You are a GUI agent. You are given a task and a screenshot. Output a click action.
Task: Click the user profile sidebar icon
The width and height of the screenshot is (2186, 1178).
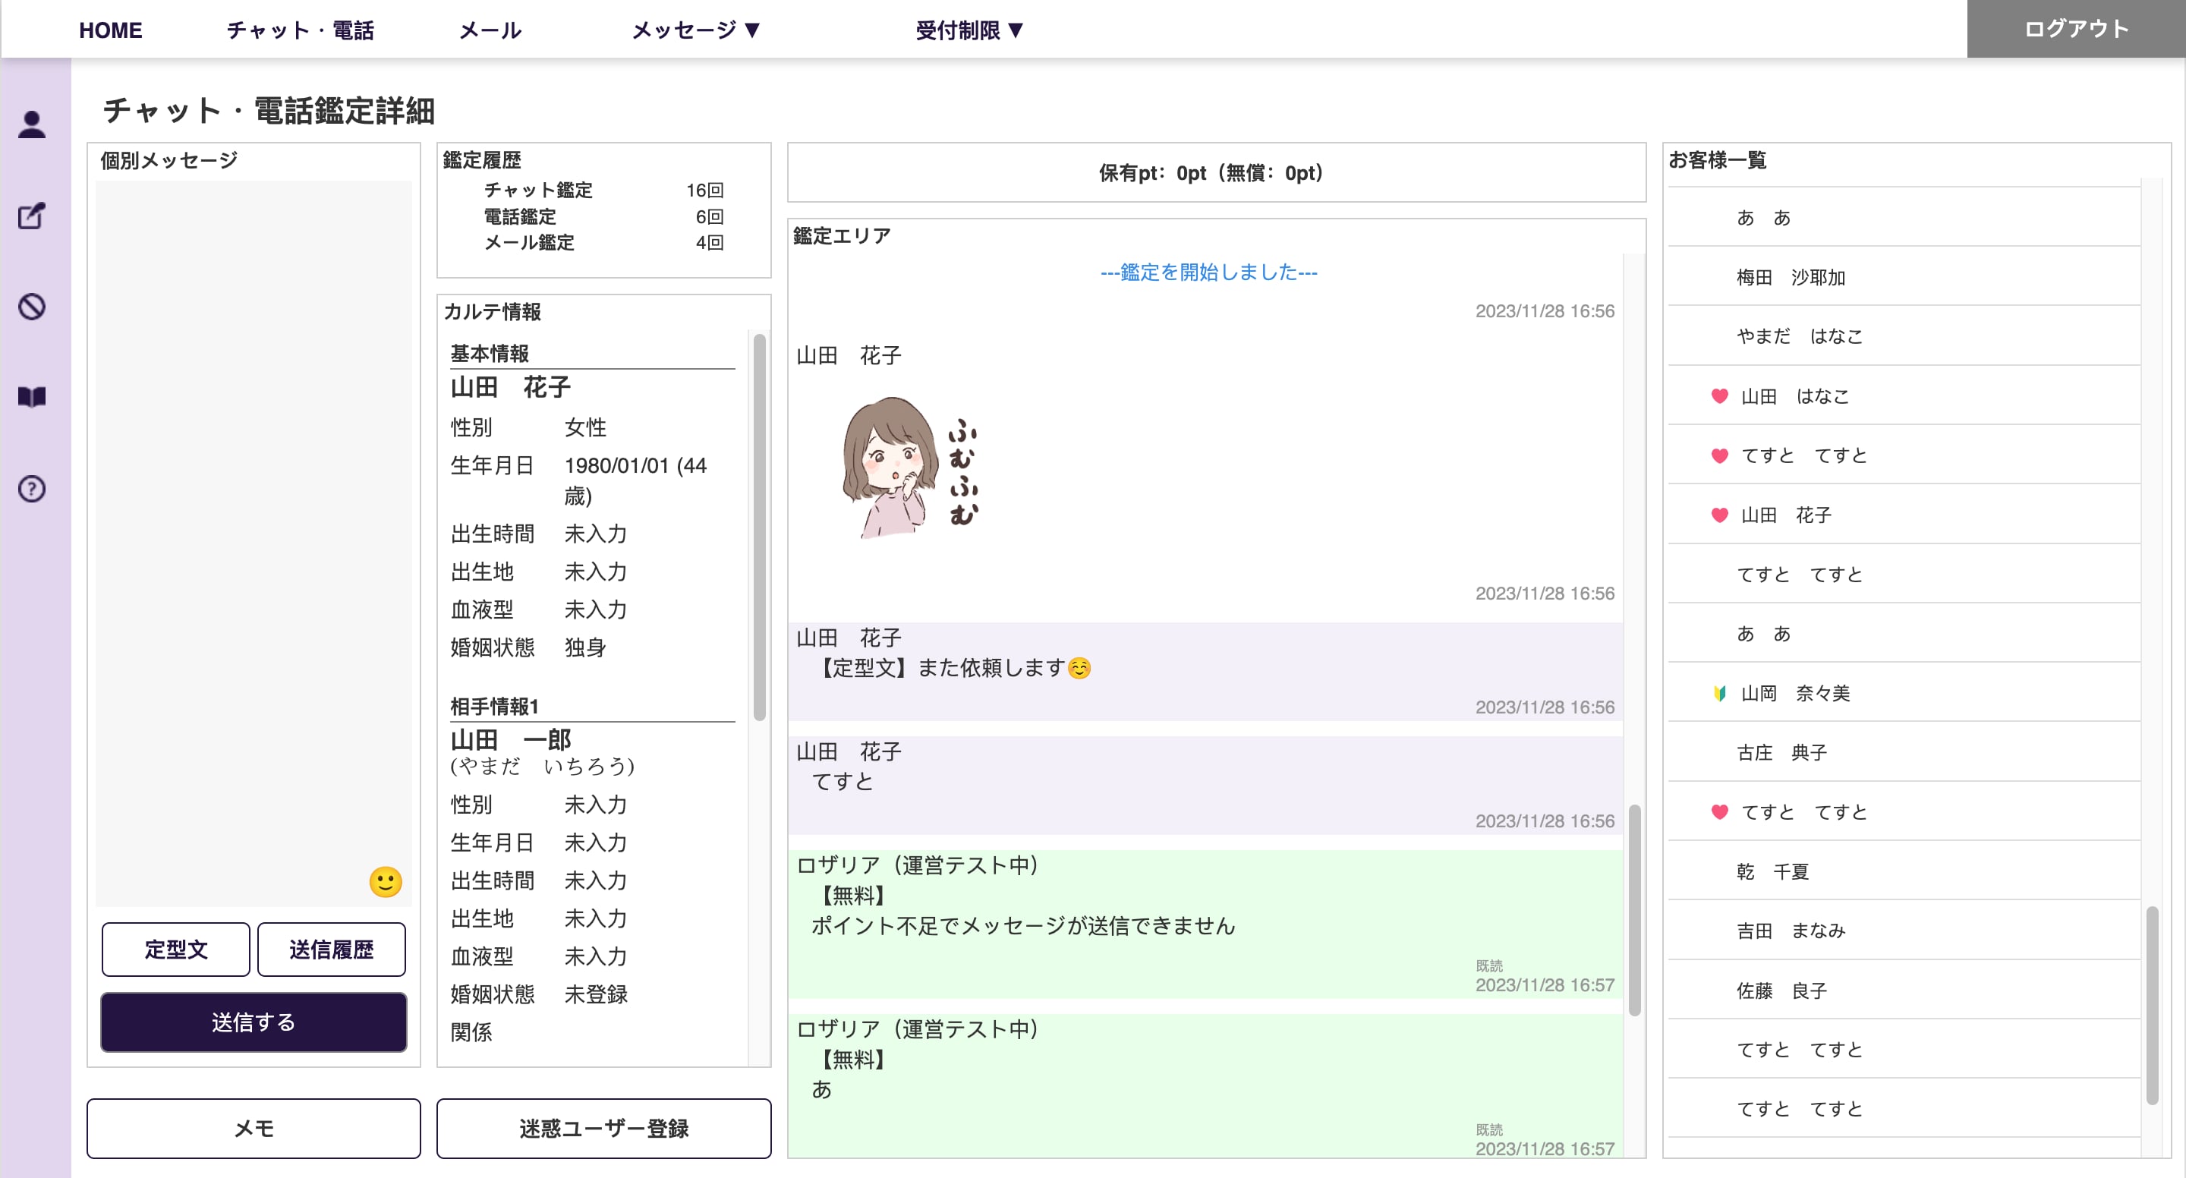(32, 124)
